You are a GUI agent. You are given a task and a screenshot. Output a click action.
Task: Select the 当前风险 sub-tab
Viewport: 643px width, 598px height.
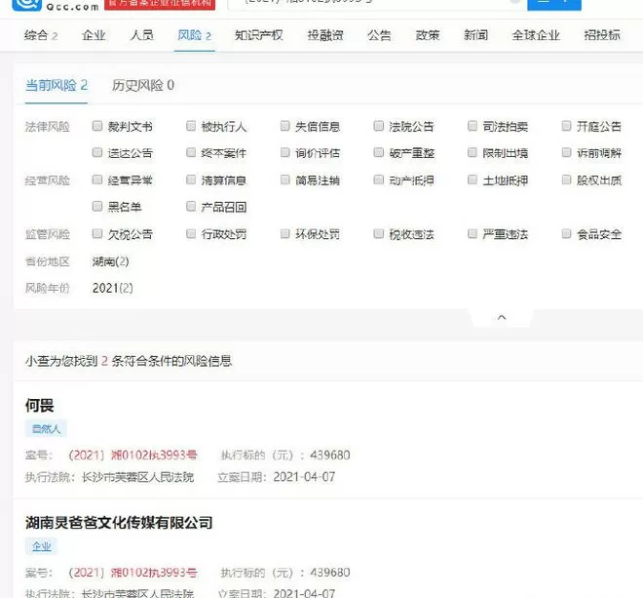click(57, 86)
